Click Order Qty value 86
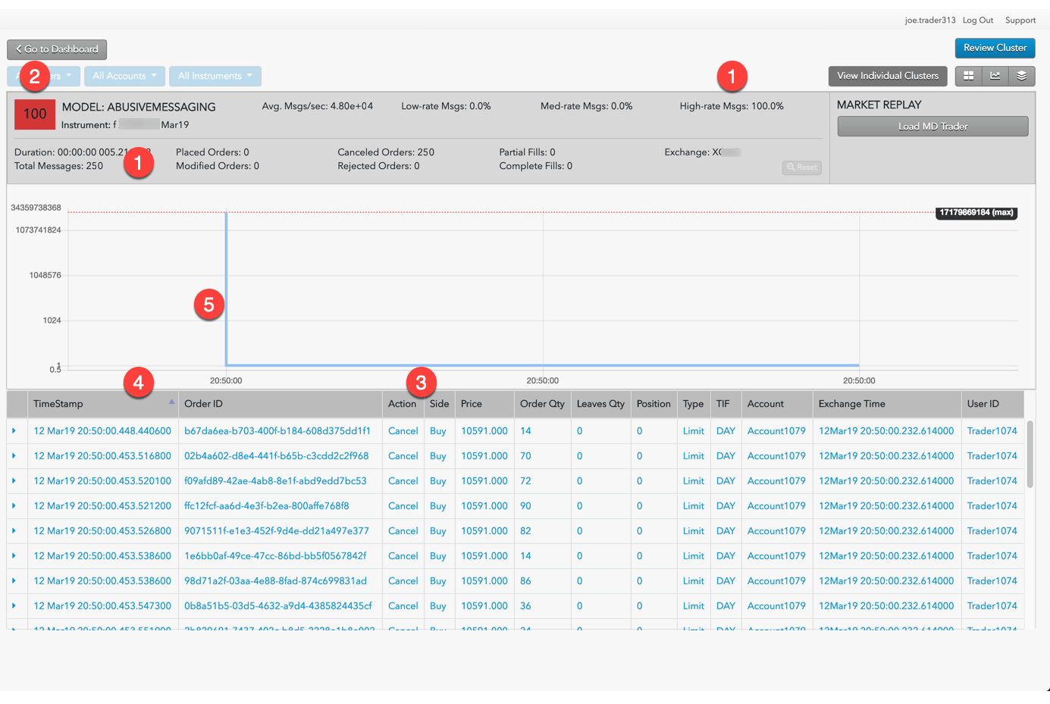Image resolution: width=1050 pixels, height=704 pixels. (525, 580)
